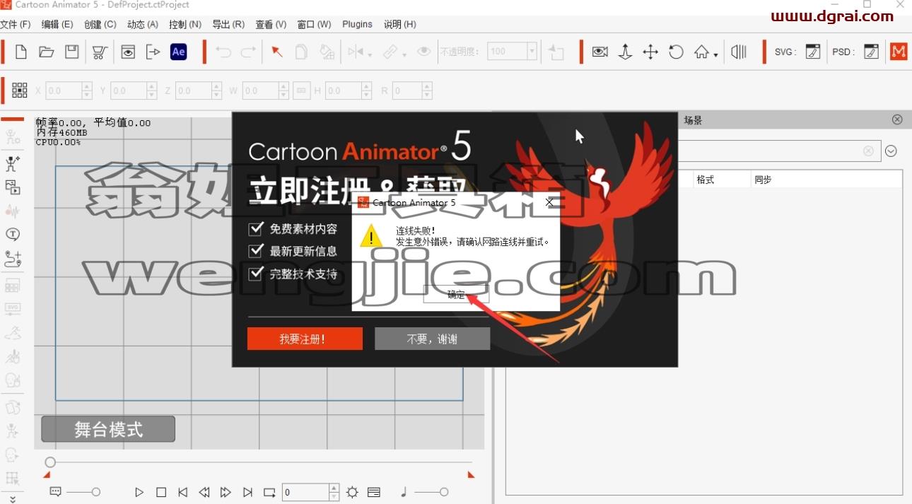Image resolution: width=912 pixels, height=504 pixels.
Task: Confirm error dialog with 确定
Action: coord(456,295)
